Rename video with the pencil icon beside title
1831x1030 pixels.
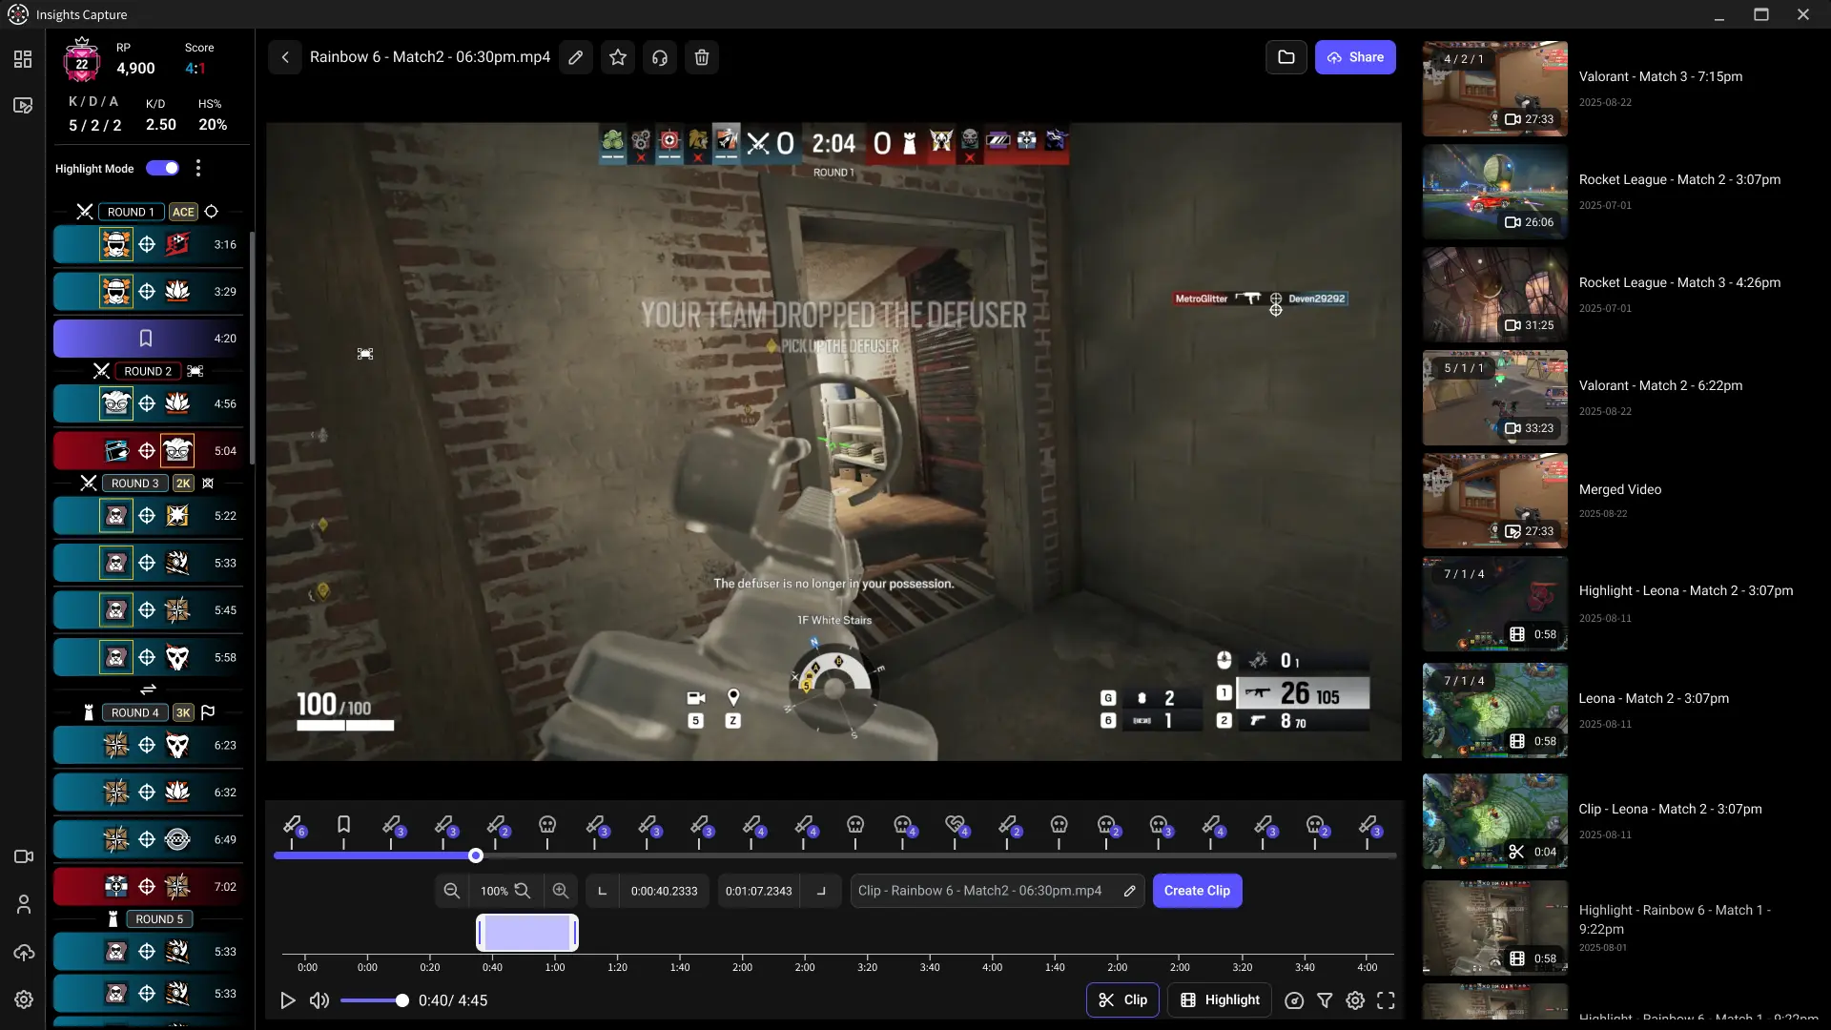tap(576, 57)
